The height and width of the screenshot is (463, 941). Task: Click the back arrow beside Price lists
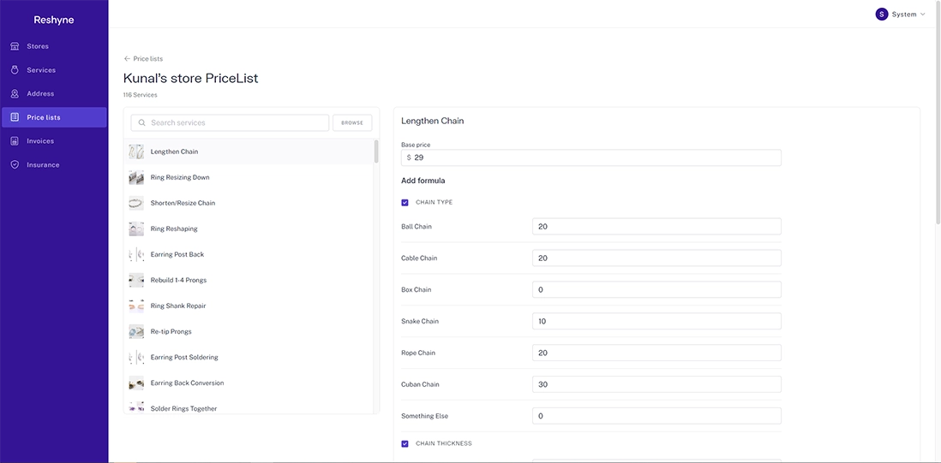127,59
